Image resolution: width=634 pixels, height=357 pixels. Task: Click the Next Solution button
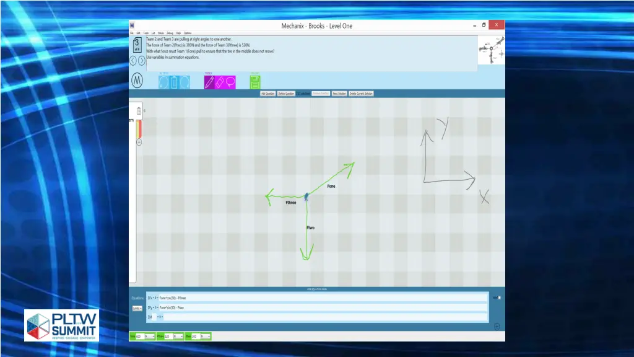pos(339,94)
